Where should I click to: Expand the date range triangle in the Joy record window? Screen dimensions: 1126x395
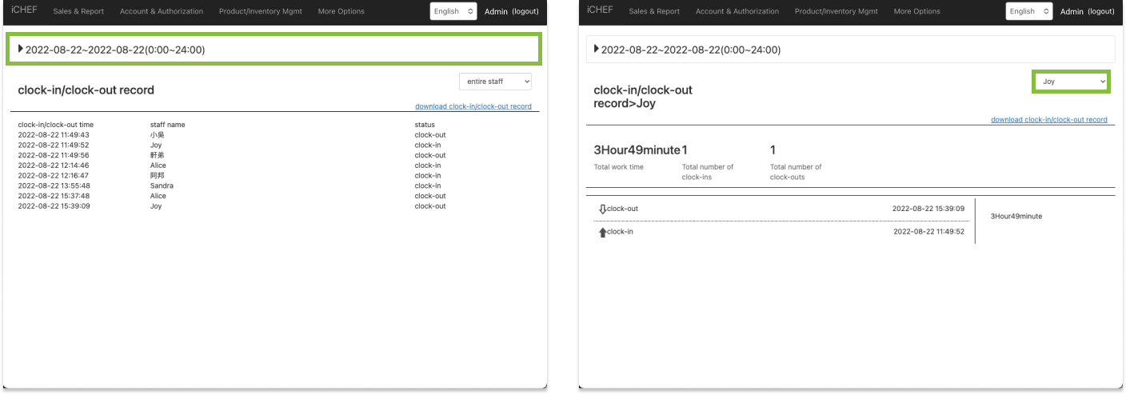coord(596,50)
